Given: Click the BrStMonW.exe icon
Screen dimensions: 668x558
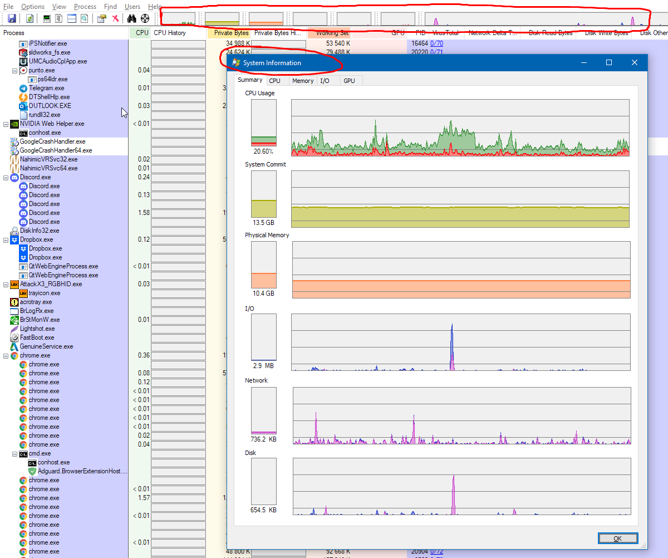Looking at the screenshot, I should pos(14,320).
